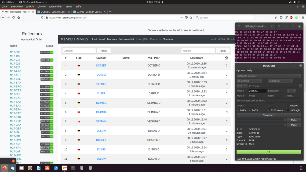
Task: Open the module C dropdown in DUDE-Star
Action: 291,91
